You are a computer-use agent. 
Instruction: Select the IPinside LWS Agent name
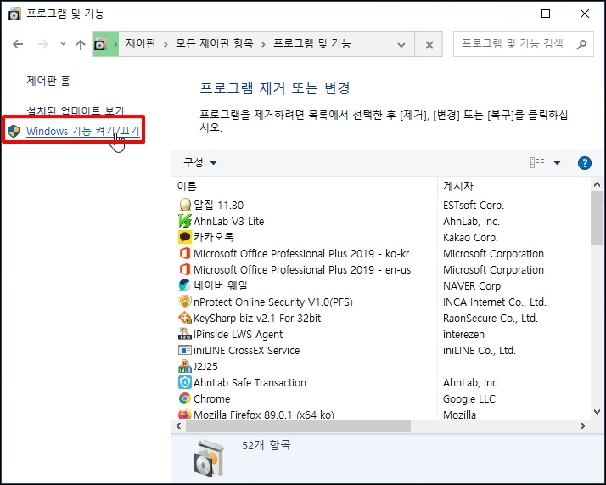[x=238, y=335]
